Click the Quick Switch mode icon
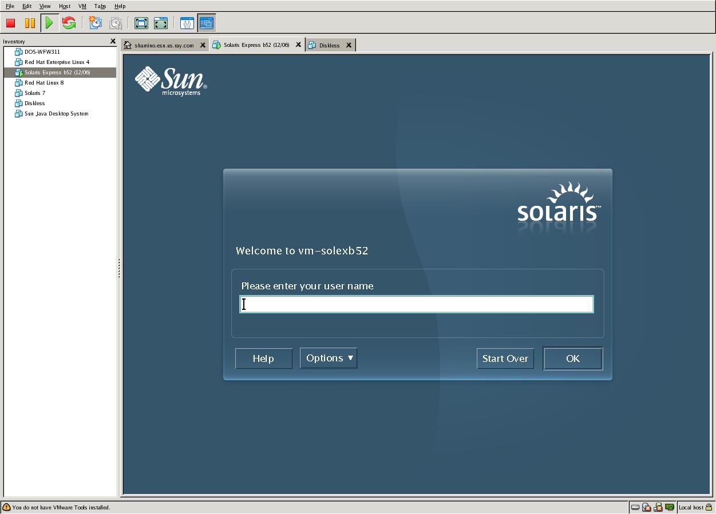The width and height of the screenshot is (716, 514). point(161,23)
